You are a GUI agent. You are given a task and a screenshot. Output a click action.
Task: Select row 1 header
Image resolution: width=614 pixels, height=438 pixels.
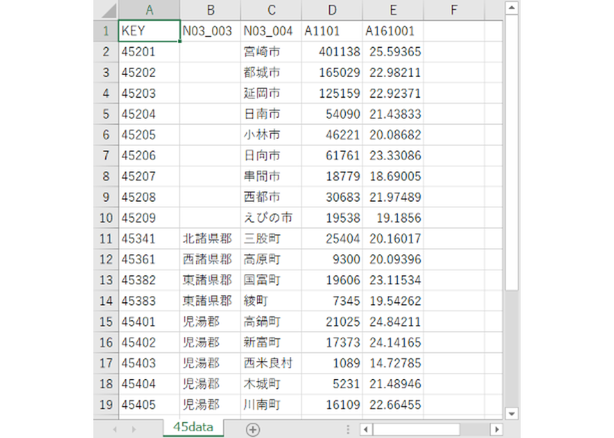(106, 31)
